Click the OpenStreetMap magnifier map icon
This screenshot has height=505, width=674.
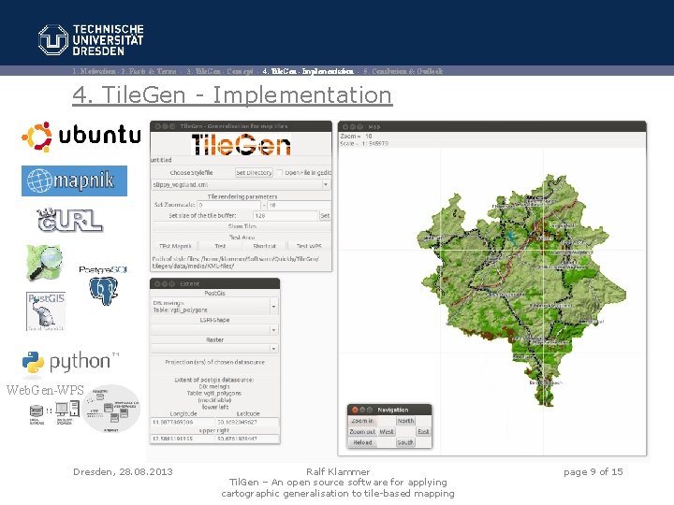click(44, 263)
